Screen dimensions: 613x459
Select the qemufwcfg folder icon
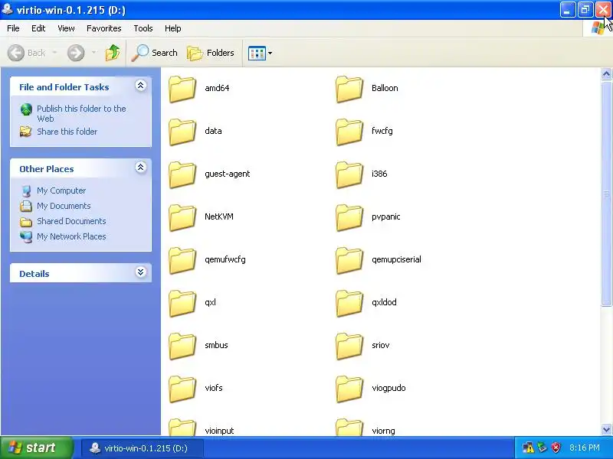coord(182,260)
